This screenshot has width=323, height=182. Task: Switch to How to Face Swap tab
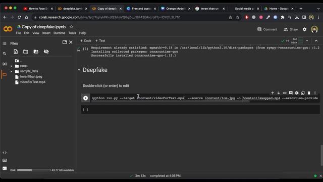pyautogui.click(x=38, y=9)
